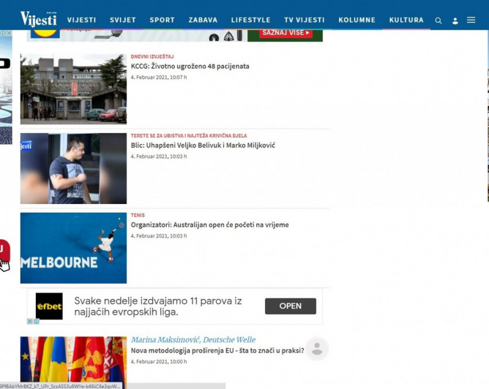Viewport: 489px width, 389px height.
Task: Open author link Marina Maksimović, Deutsche Welle
Action: (x=193, y=340)
